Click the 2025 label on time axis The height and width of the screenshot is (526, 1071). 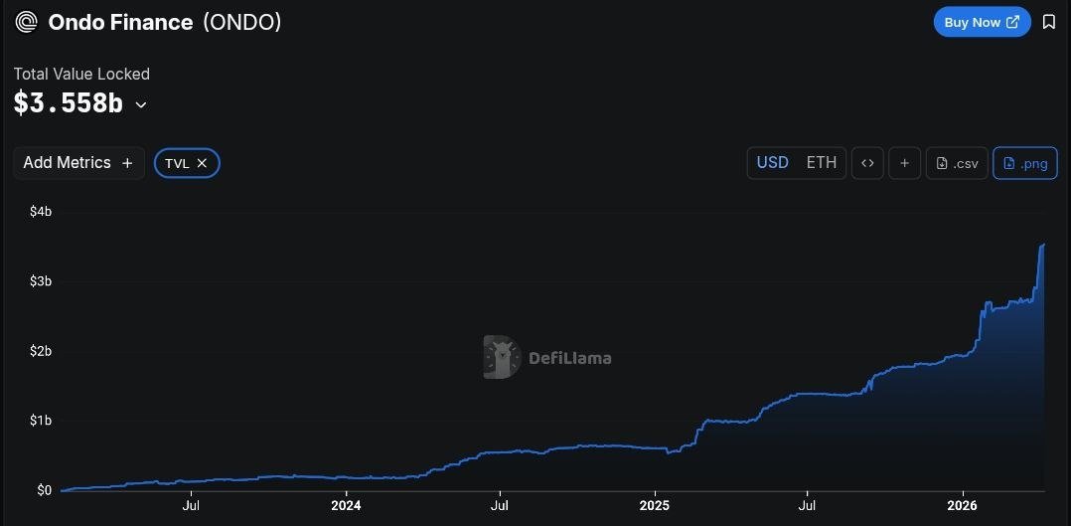[x=655, y=506]
